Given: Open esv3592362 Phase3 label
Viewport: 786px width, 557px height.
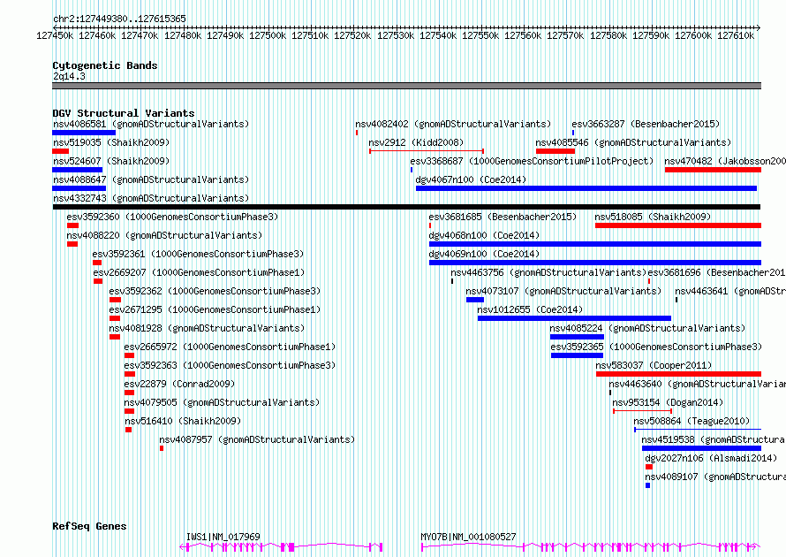Looking at the screenshot, I should point(215,291).
